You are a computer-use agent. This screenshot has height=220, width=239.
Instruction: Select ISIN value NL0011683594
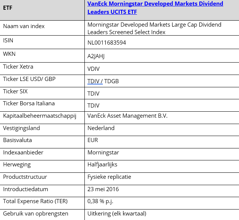(107, 43)
